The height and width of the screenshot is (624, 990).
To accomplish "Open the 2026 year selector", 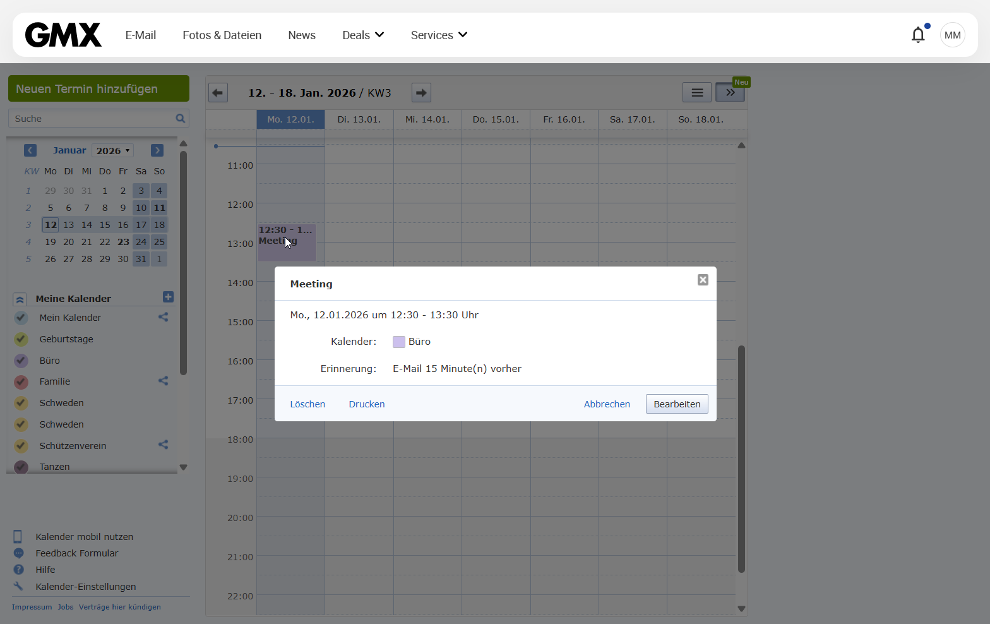I will click(113, 150).
